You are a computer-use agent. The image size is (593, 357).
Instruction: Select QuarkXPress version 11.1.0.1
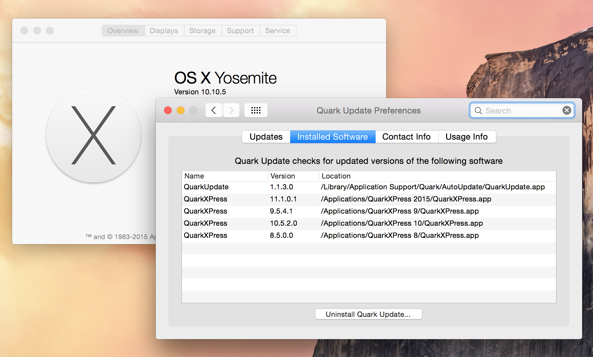283,199
